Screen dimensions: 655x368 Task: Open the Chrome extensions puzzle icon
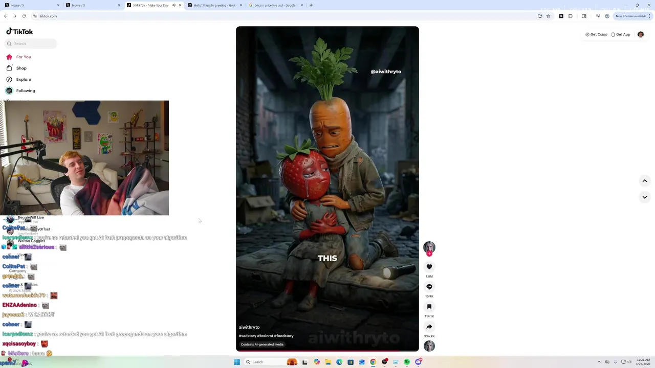571,16
